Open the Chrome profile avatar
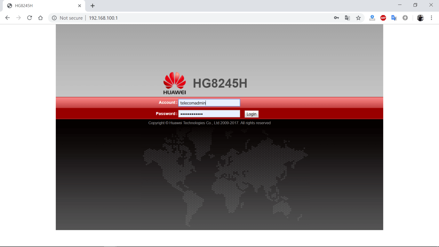 click(x=420, y=18)
